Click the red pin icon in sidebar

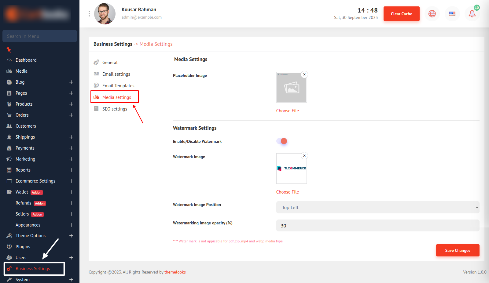9,49
